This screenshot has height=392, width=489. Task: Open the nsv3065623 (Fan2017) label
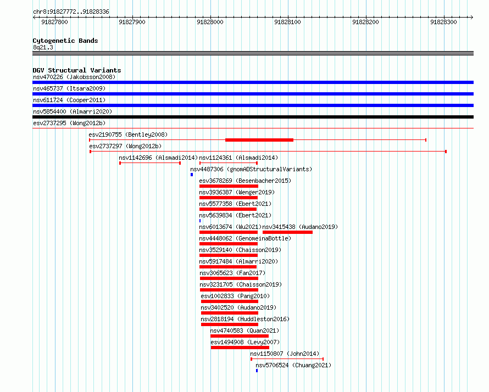[x=232, y=273]
